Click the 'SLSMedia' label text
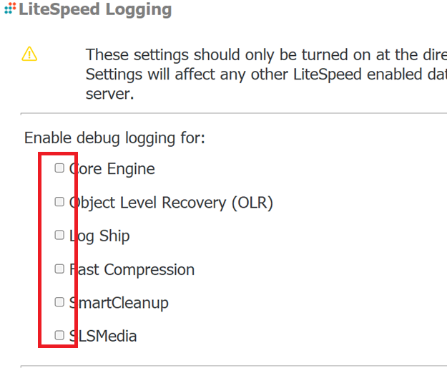Image resolution: width=447 pixels, height=381 pixels. (x=103, y=336)
